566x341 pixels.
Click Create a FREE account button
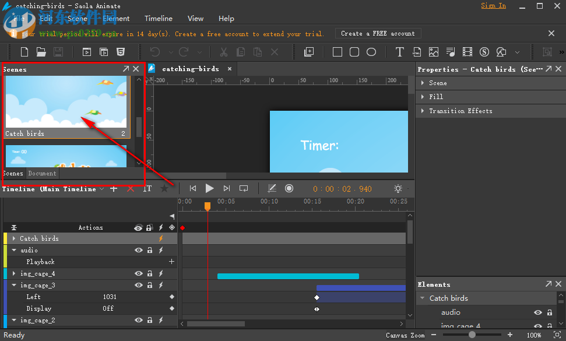point(378,33)
